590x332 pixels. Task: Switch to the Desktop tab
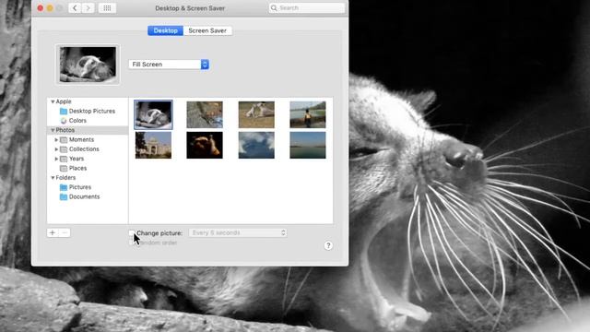tap(165, 30)
